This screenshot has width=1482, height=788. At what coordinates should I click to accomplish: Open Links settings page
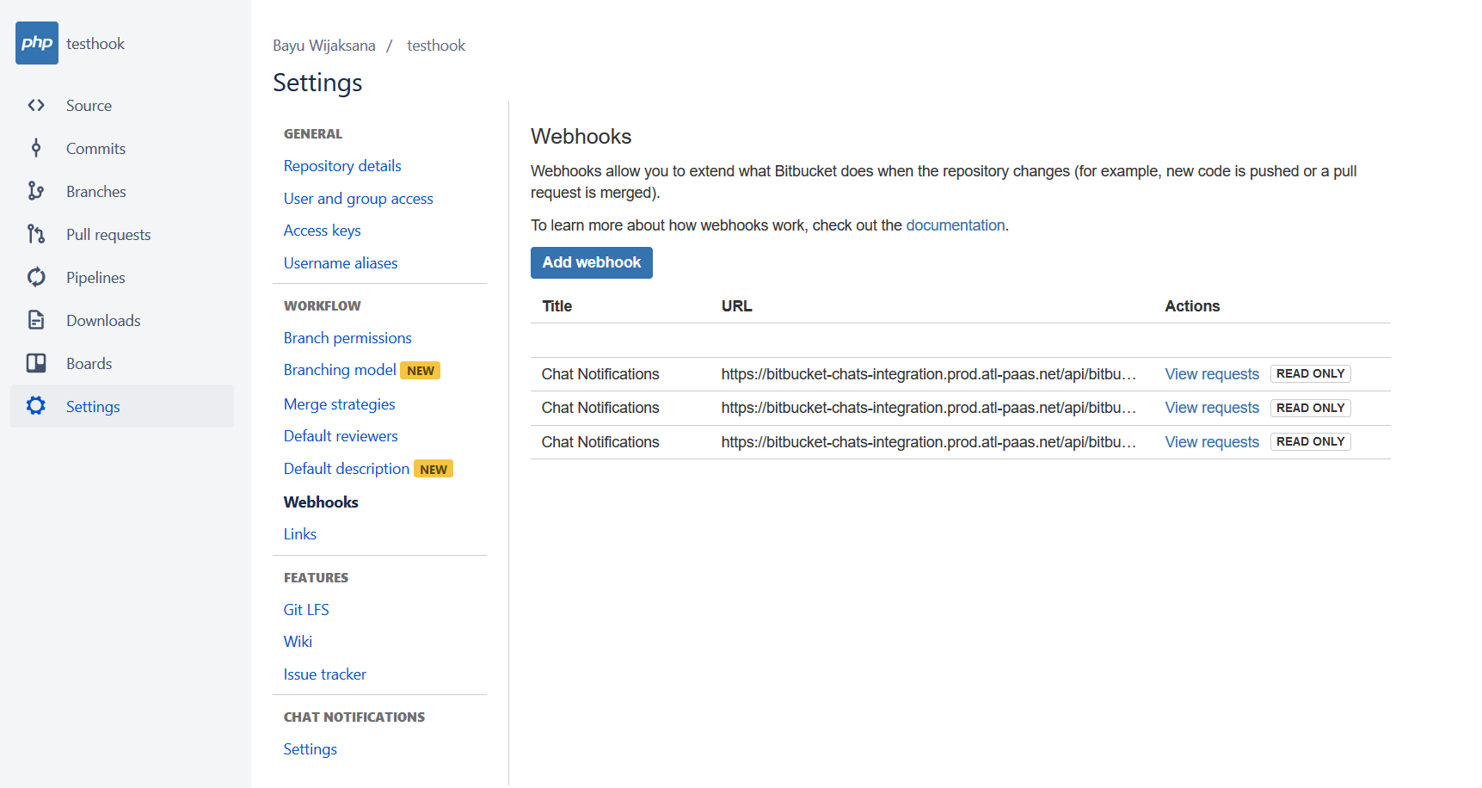[300, 534]
